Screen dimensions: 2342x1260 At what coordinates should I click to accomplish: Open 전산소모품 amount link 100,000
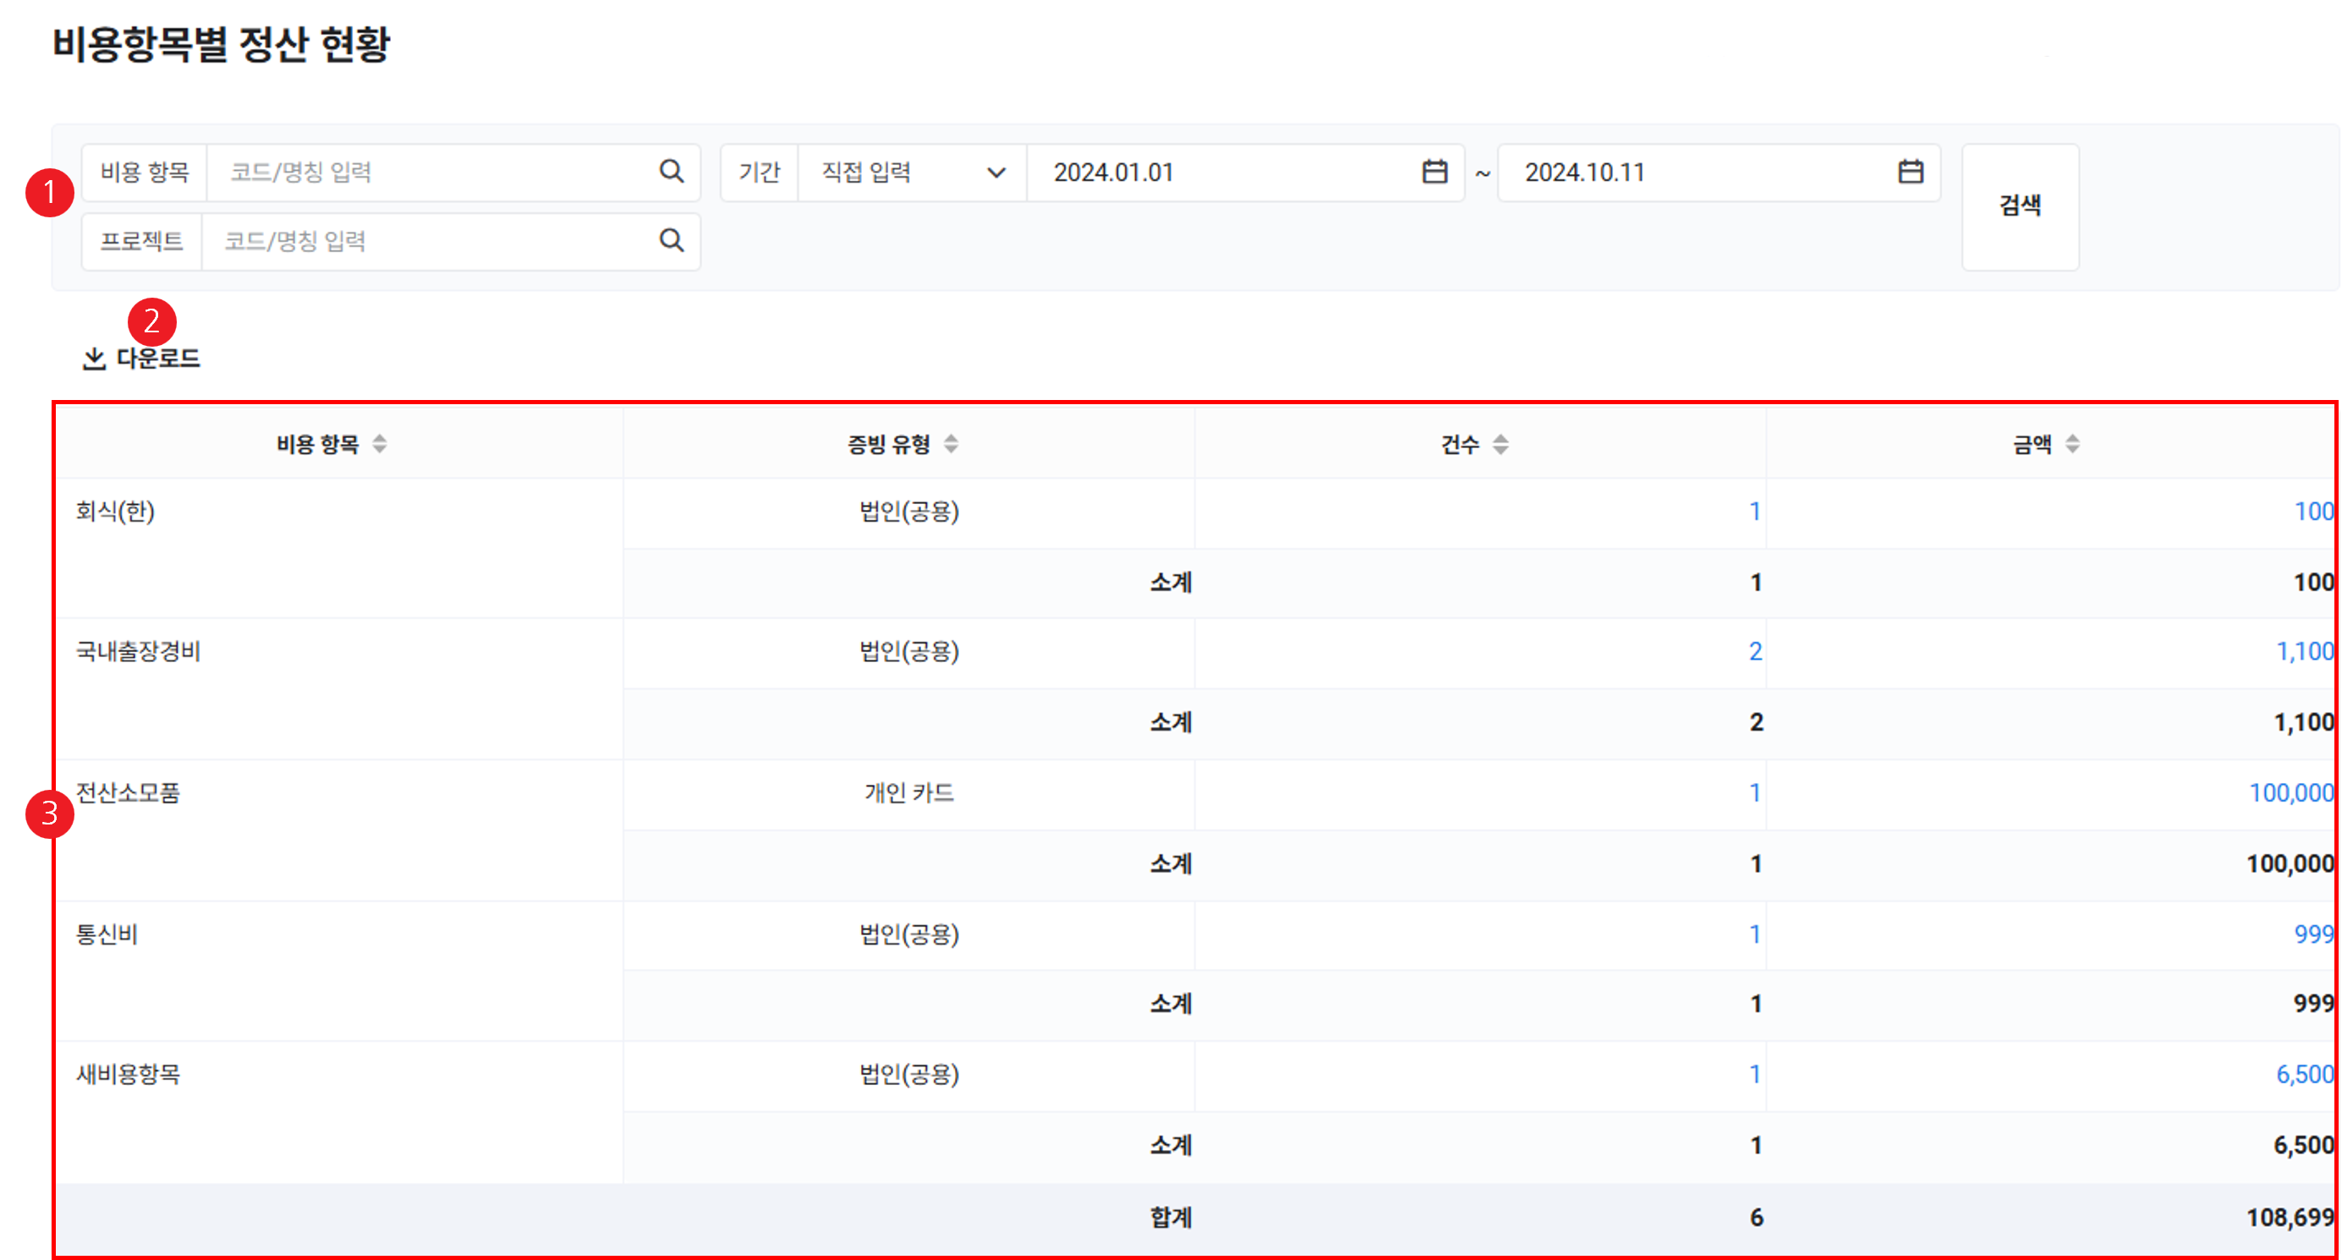point(2290,792)
